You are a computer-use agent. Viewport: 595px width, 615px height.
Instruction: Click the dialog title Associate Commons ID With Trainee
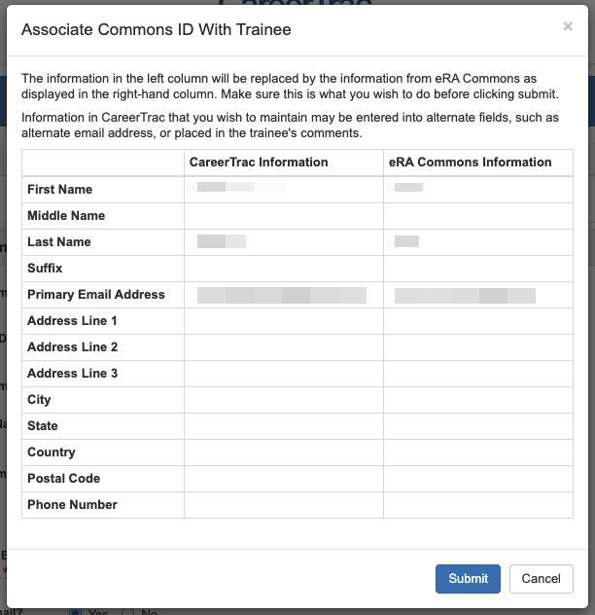tap(157, 29)
